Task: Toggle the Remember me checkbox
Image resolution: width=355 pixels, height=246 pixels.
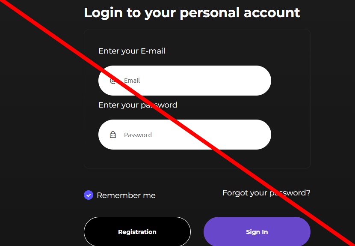Action: point(89,195)
